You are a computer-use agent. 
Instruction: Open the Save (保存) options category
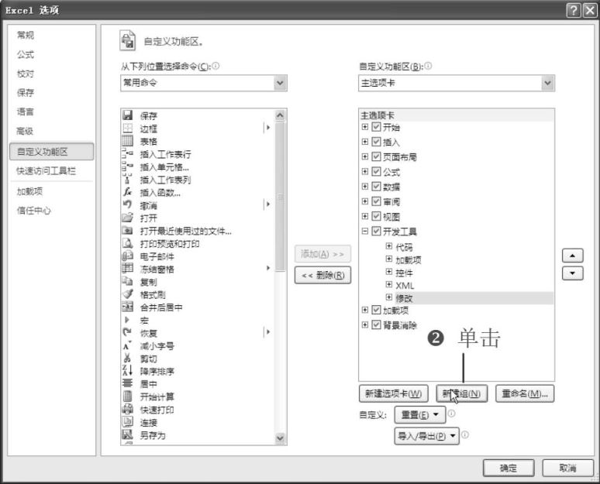pos(26,92)
